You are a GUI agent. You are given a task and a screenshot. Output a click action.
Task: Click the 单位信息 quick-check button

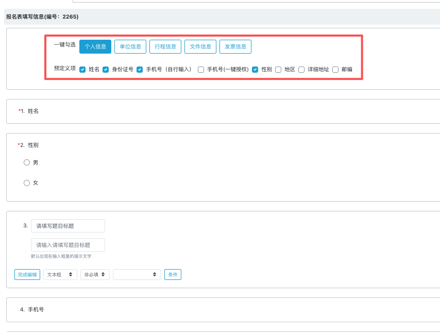[x=130, y=46]
